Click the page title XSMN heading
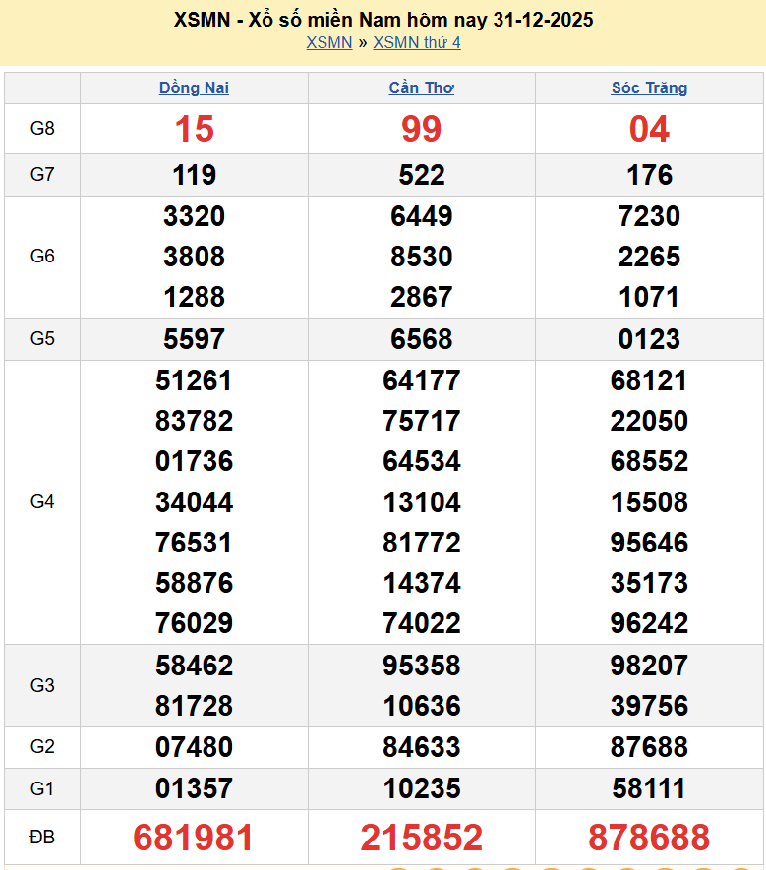Screen dimensions: 766x870 point(383,20)
